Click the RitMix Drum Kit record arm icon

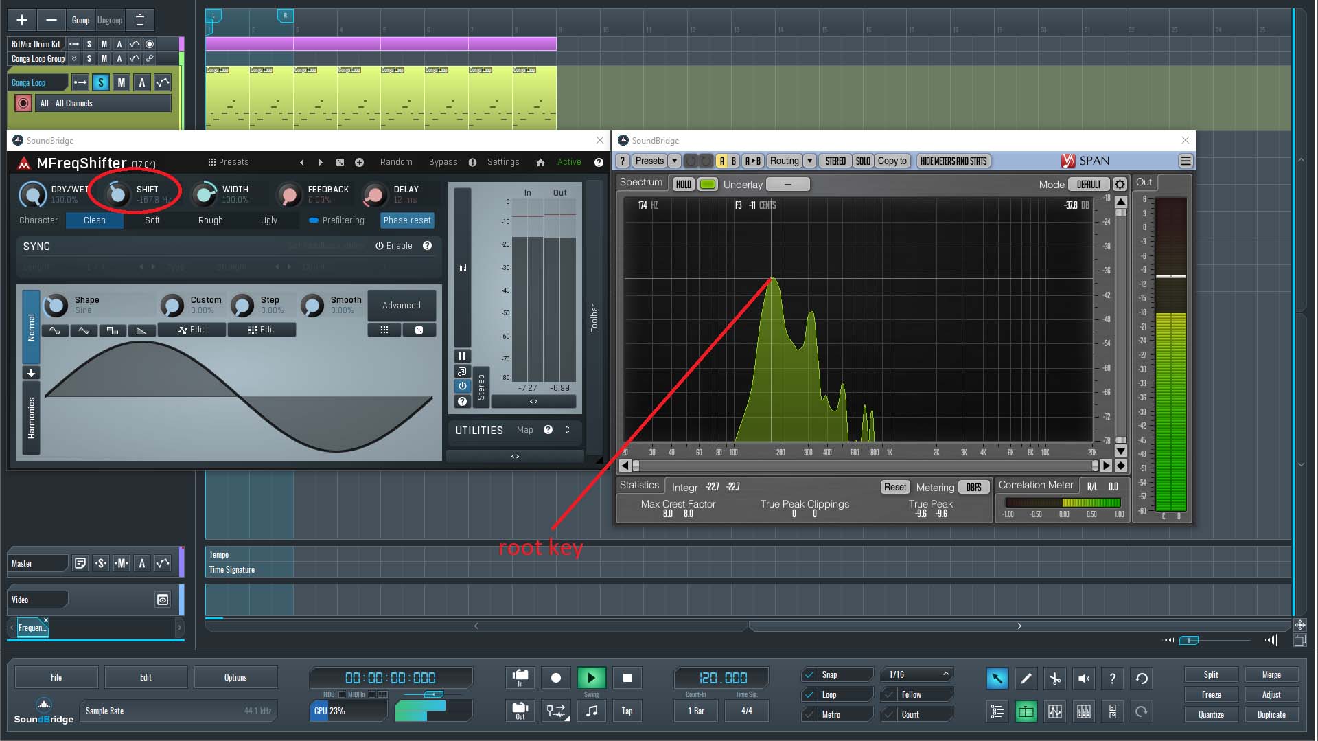(150, 44)
